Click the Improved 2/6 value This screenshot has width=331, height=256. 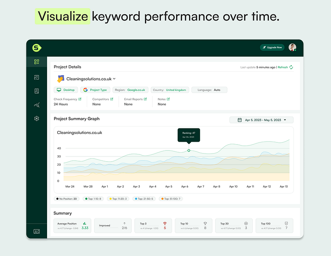124,228
